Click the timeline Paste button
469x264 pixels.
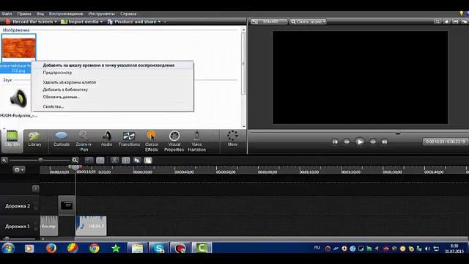(148, 161)
